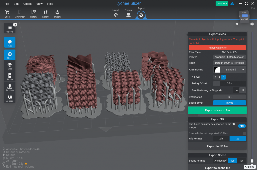The image size is (257, 170).
Task: Open the Help menu
Action: [50, 4]
